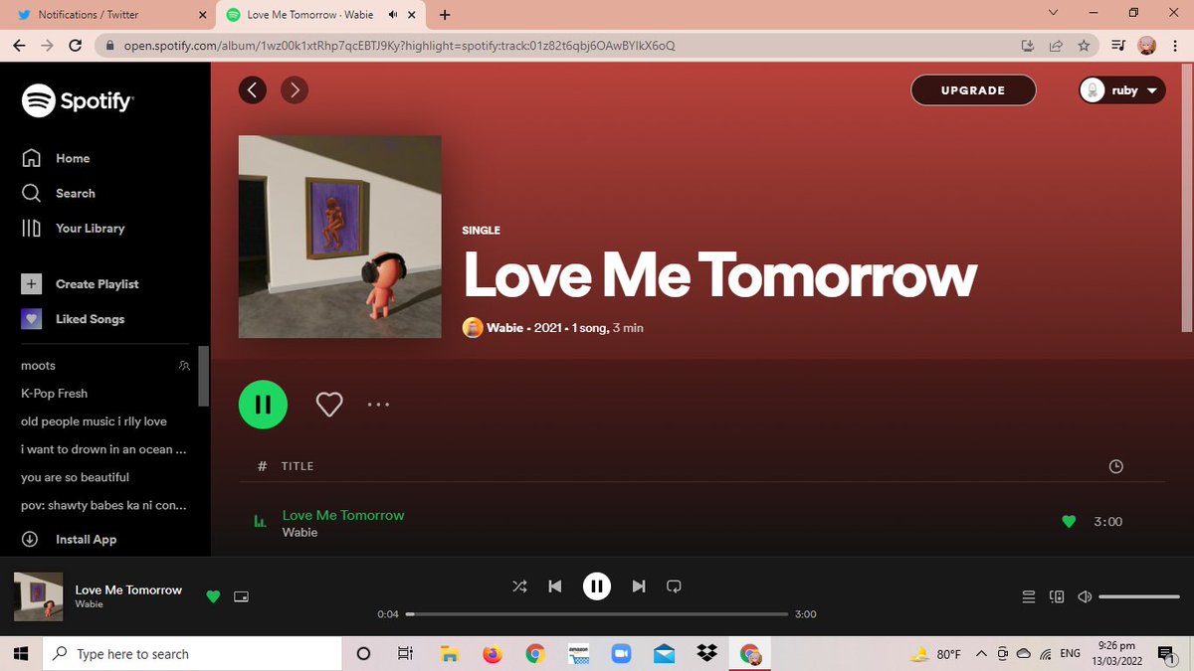This screenshot has width=1194, height=671.
Task: Open the play queue
Action: (x=1029, y=597)
